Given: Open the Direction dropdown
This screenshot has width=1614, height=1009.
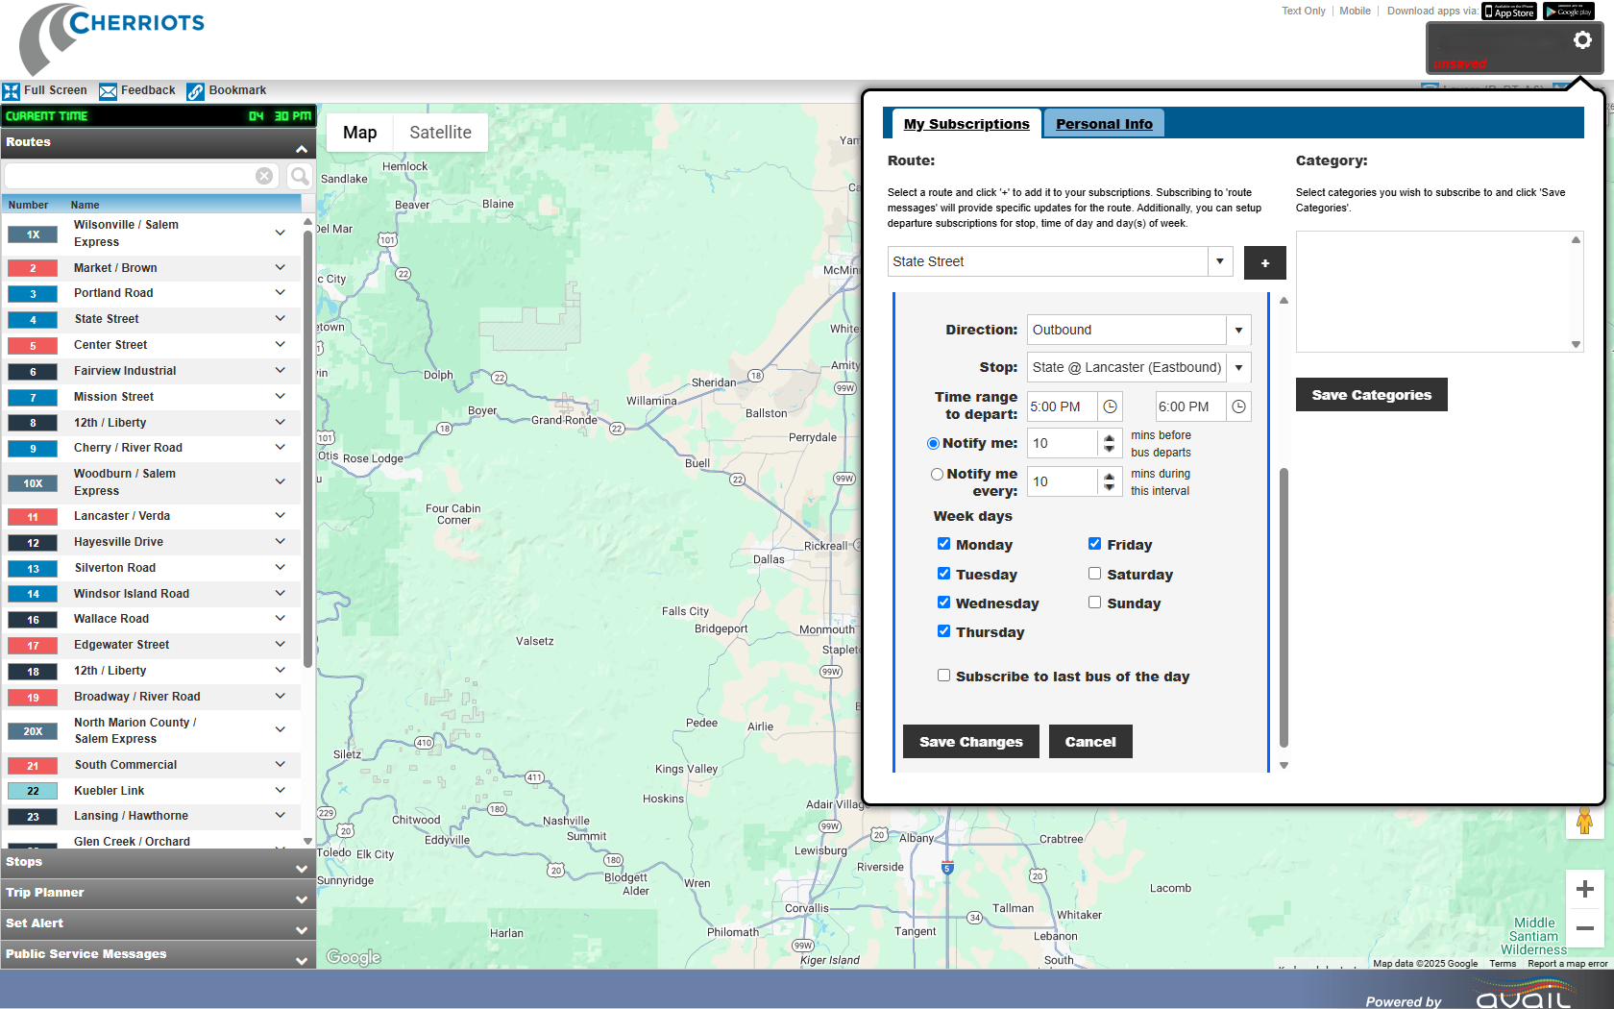Looking at the screenshot, I should click(x=1238, y=330).
